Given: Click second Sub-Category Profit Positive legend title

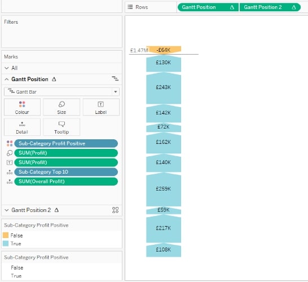Looking at the screenshot, I should [x=36, y=257].
